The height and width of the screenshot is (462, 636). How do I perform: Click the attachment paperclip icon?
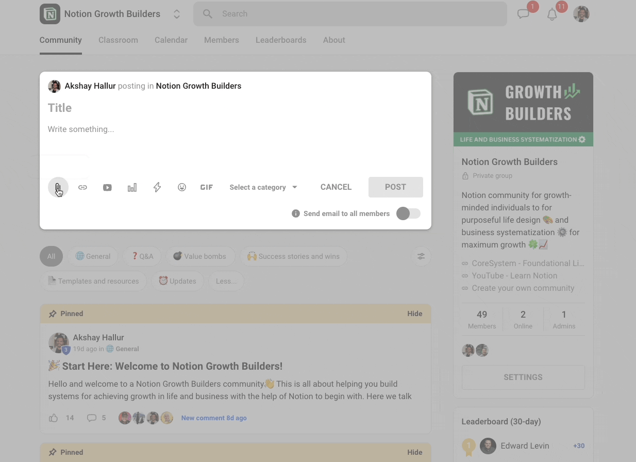pyautogui.click(x=58, y=187)
